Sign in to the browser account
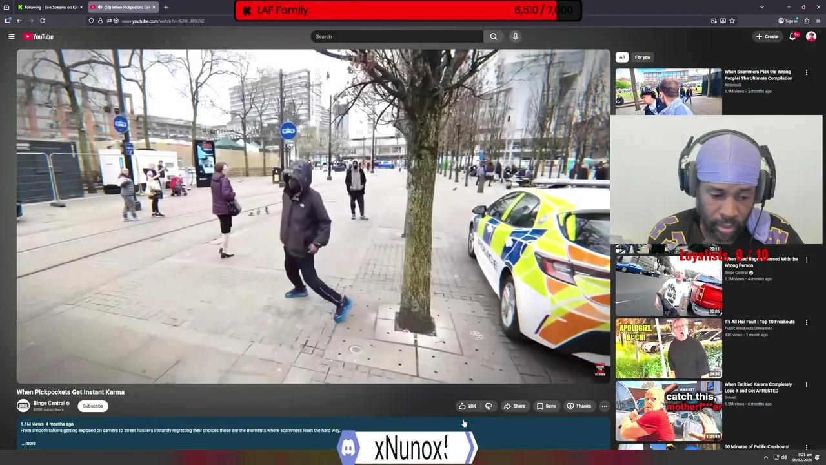Image resolution: width=826 pixels, height=465 pixels. 788,21
